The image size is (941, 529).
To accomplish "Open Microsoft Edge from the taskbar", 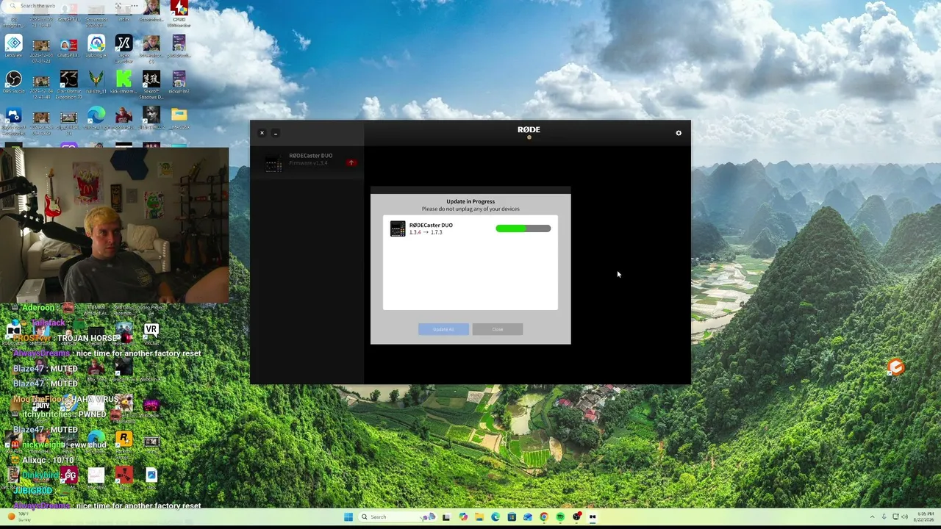I will pos(495,517).
